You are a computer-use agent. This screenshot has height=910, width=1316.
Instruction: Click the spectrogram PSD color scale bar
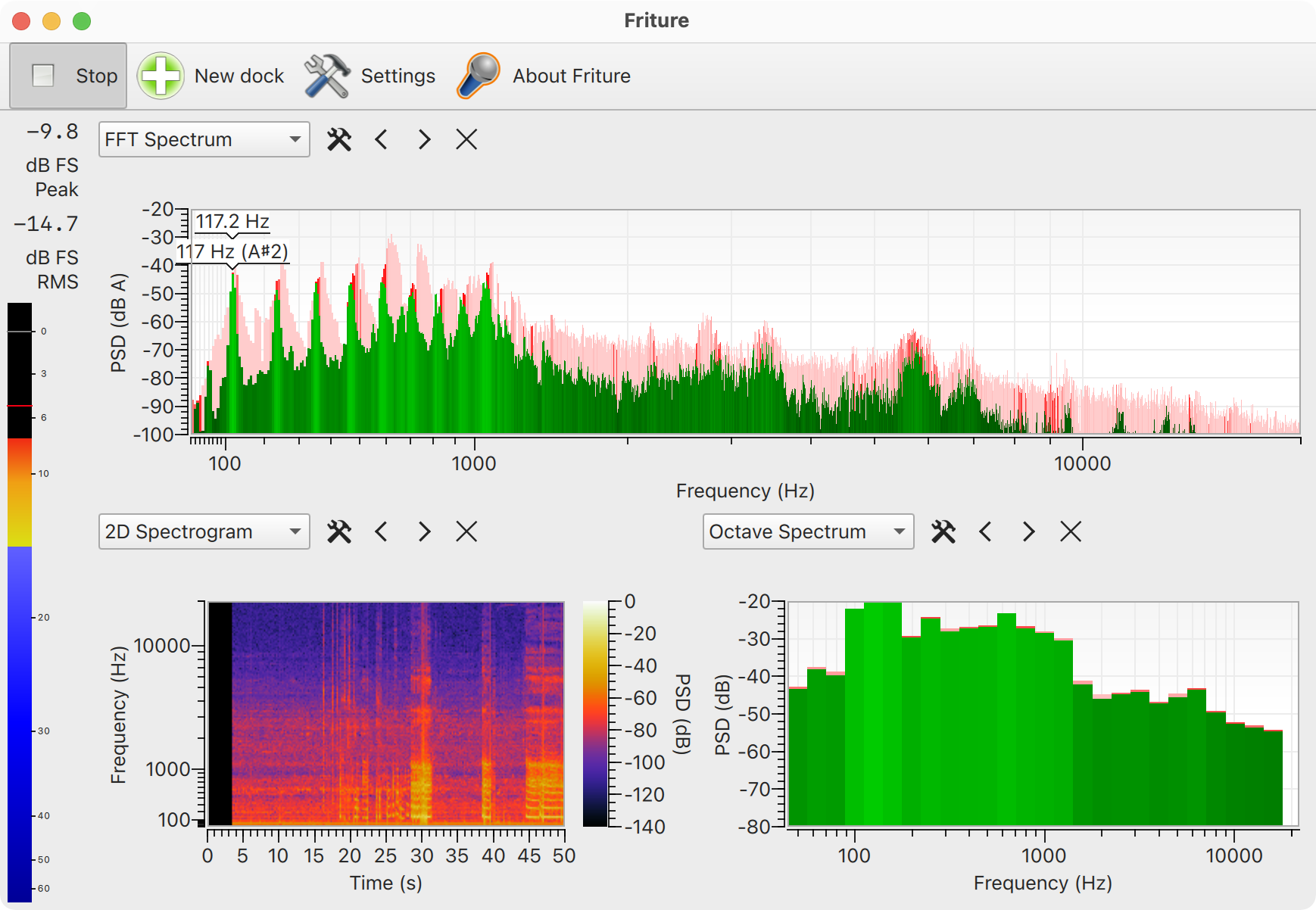[595, 714]
